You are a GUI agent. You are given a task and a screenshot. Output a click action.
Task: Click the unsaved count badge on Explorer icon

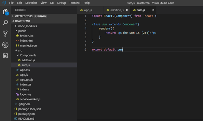7,13
